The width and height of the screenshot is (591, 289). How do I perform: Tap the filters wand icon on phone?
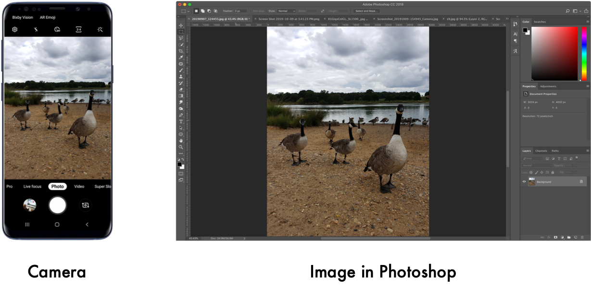[100, 29]
